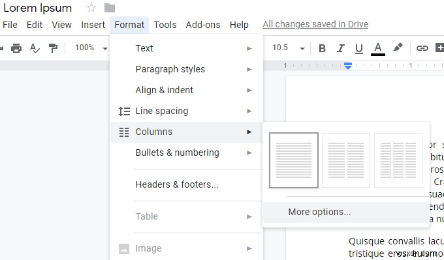Image resolution: width=444 pixels, height=260 pixels.
Task: Select the Columns menu item
Action: click(x=186, y=132)
